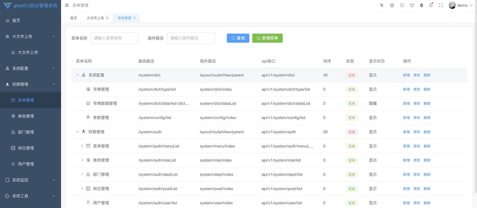Click the 权限管理 row icon in table
477x208 pixels.
pyautogui.click(x=84, y=131)
